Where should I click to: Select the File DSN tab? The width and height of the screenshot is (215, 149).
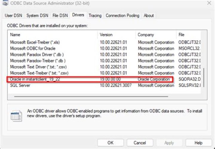click(x=60, y=15)
